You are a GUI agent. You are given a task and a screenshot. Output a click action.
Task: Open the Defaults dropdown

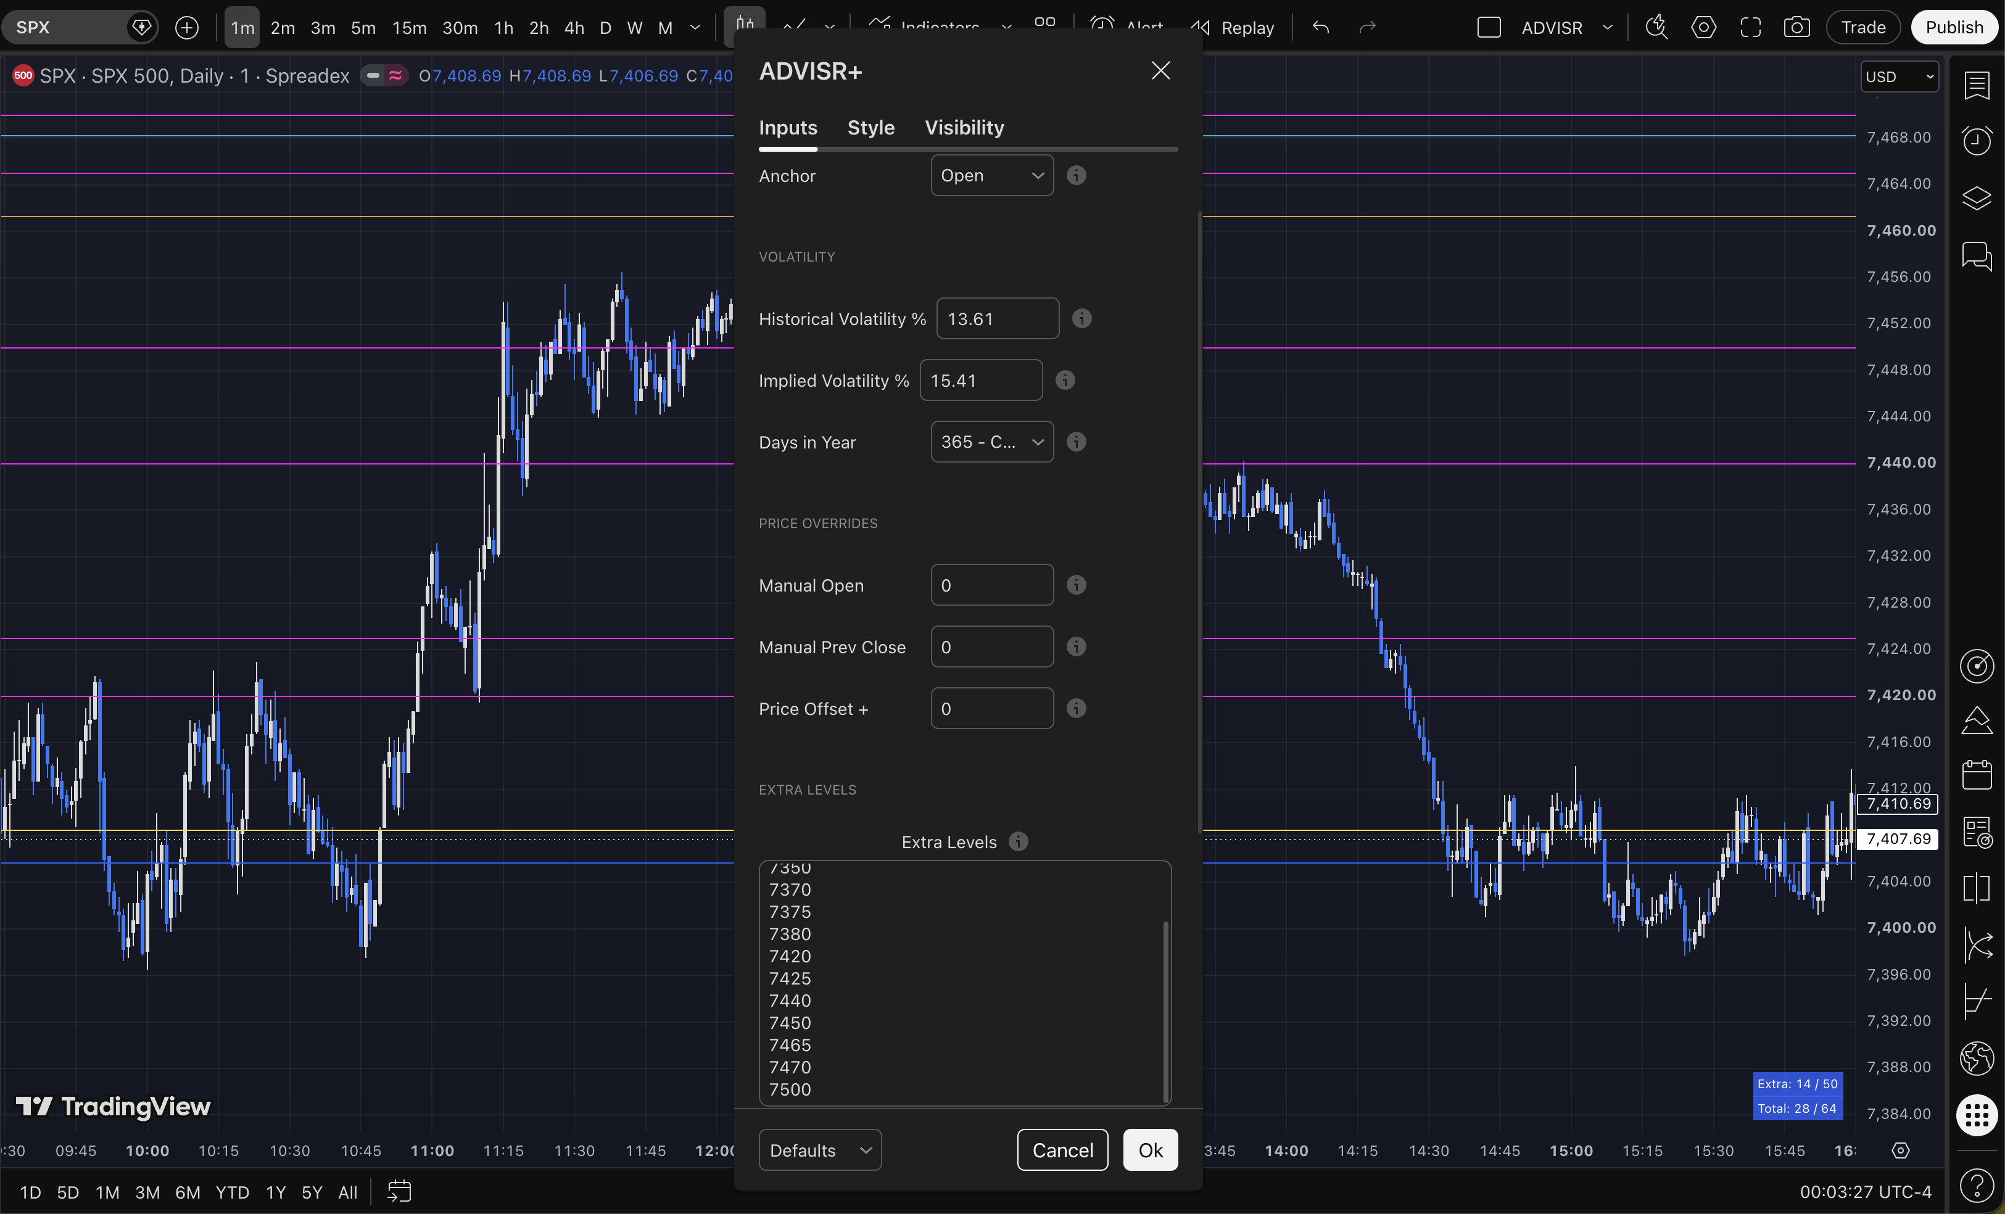(819, 1150)
